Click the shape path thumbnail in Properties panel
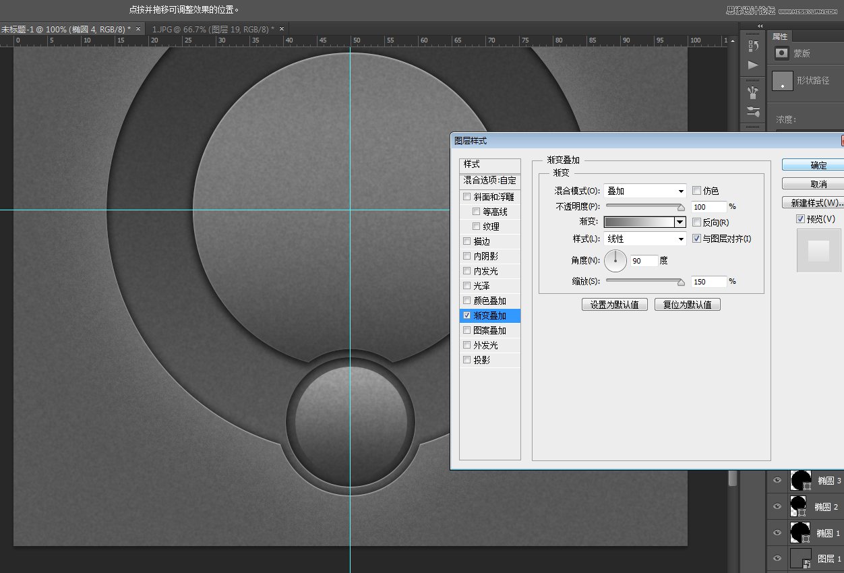Image resolution: width=844 pixels, height=573 pixels. (x=783, y=81)
